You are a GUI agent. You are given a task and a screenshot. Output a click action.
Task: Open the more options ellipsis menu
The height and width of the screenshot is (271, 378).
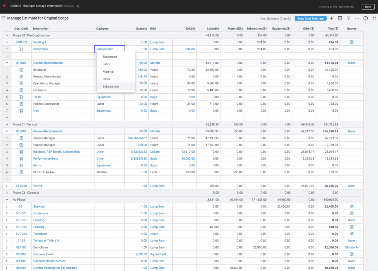[357, 18]
